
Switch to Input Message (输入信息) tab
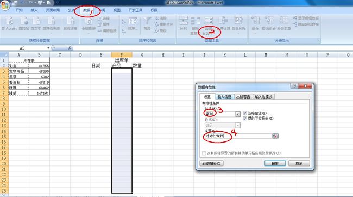pyautogui.click(x=224, y=97)
